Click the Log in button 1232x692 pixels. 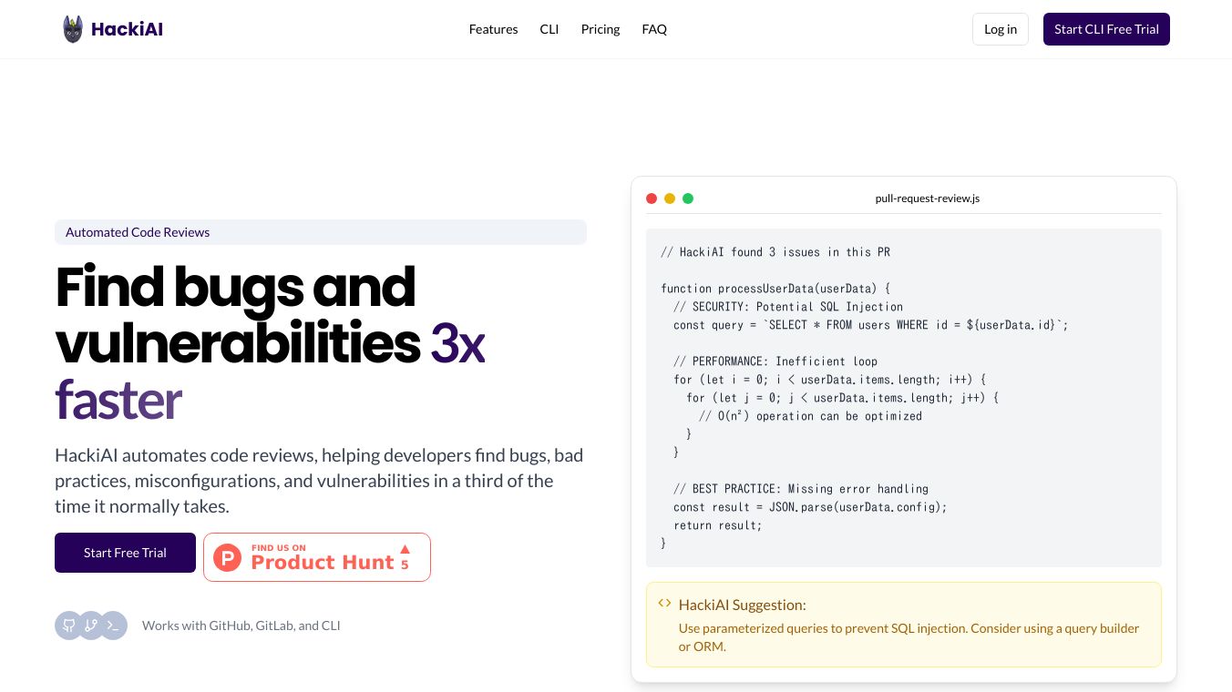pyautogui.click(x=1001, y=29)
